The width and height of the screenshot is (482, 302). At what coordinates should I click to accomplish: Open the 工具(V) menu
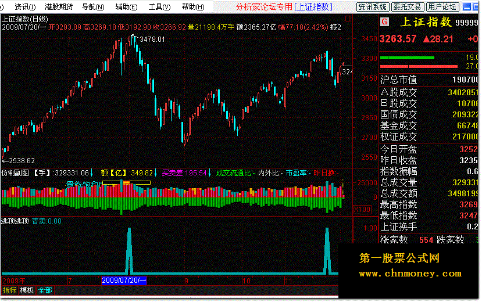(x=159, y=7)
